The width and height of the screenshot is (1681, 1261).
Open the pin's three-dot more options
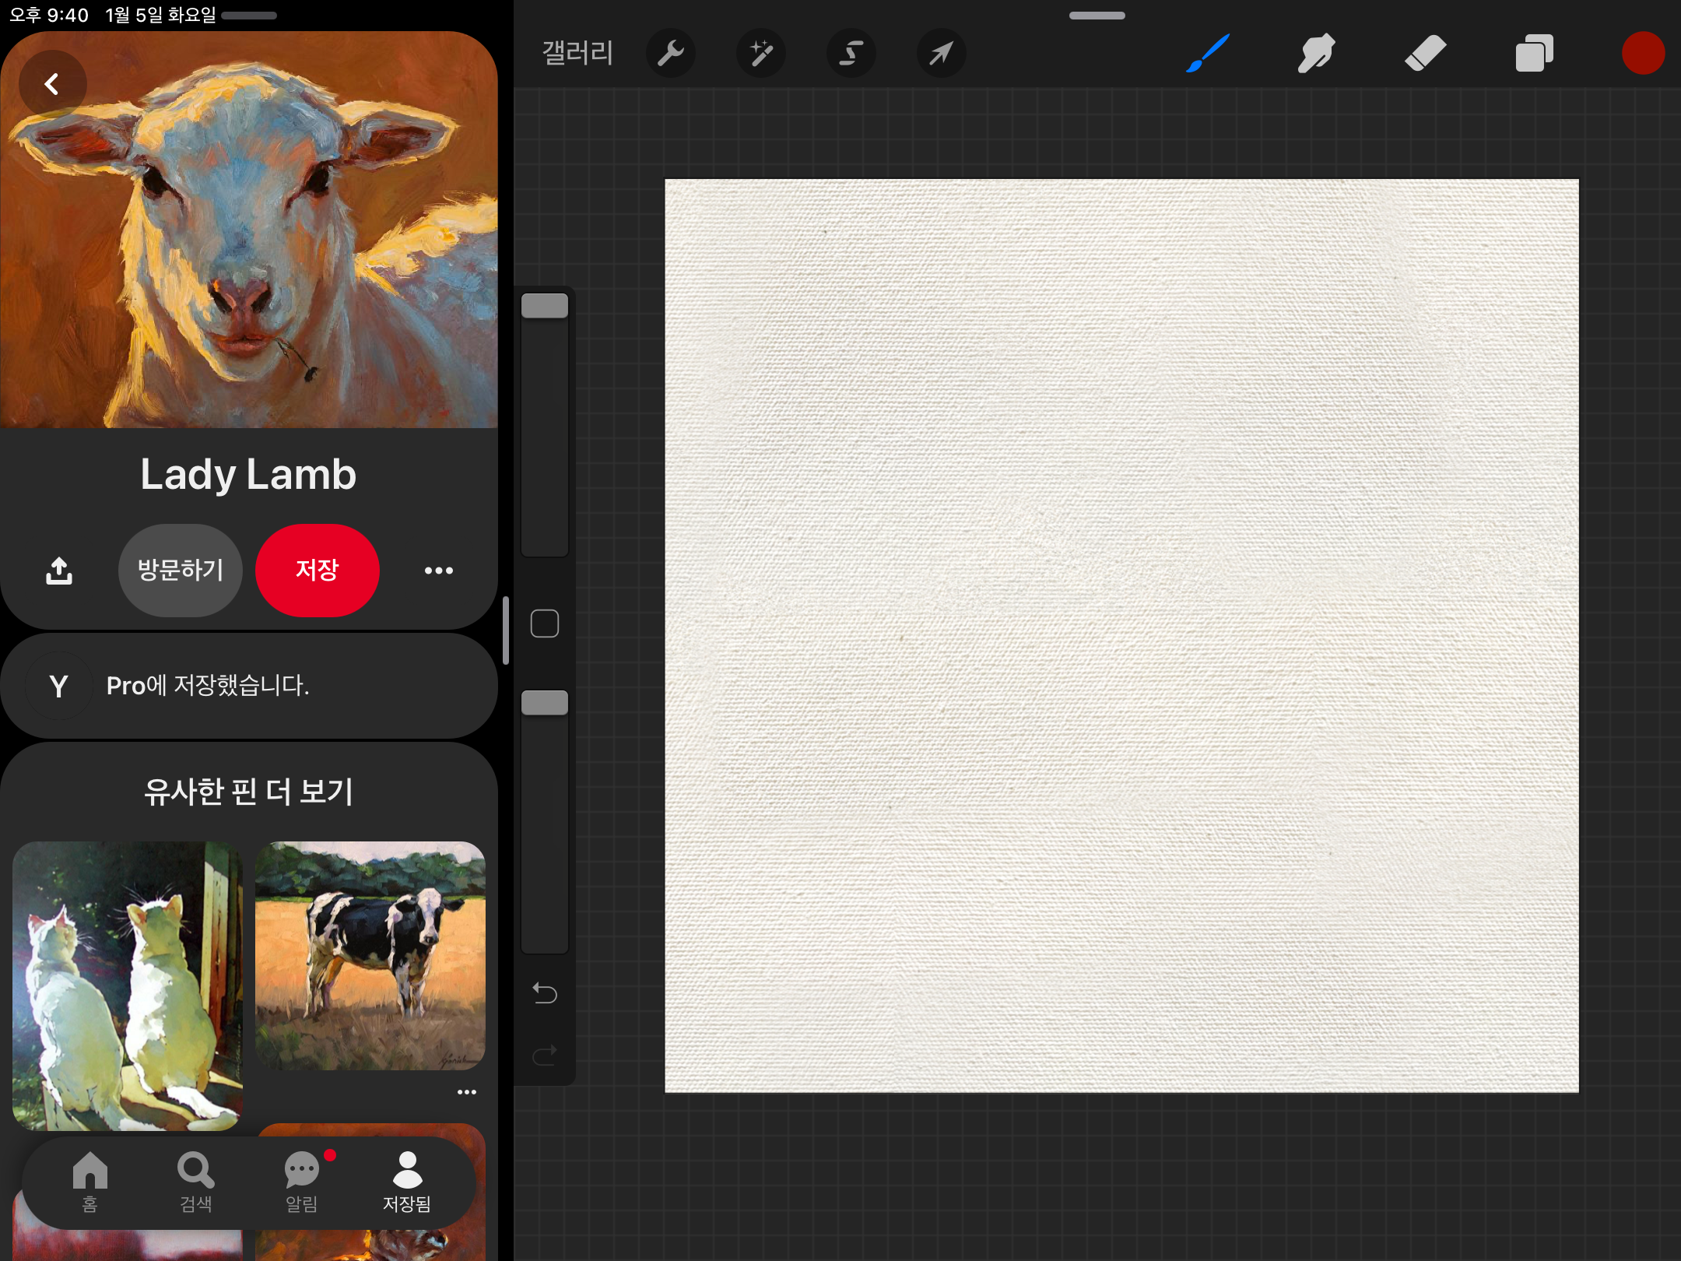pyautogui.click(x=438, y=571)
